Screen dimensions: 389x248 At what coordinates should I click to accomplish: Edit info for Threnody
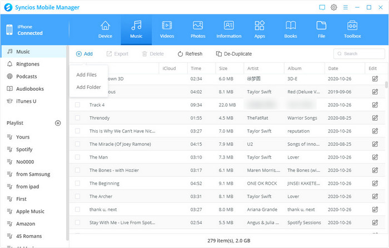pyautogui.click(x=375, y=118)
